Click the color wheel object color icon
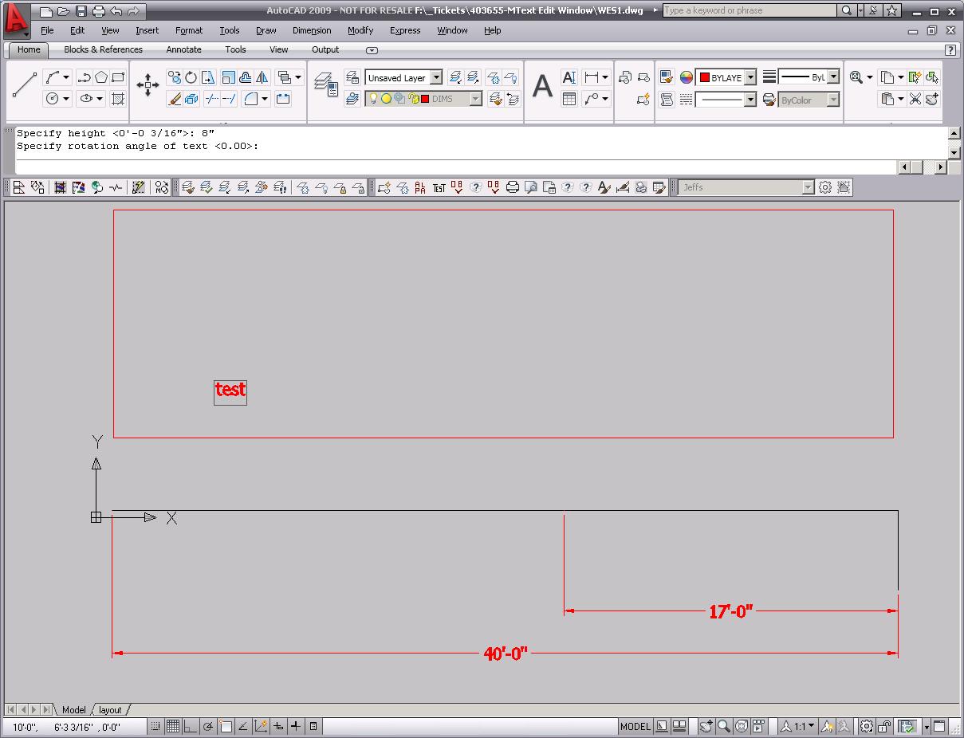The image size is (964, 738). coord(686,77)
